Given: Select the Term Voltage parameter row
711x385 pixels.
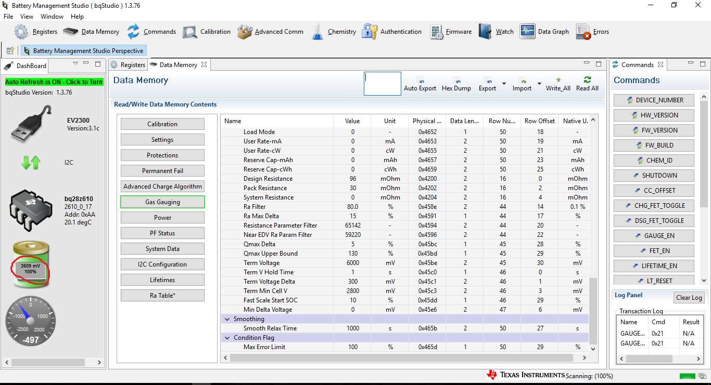Looking at the screenshot, I should pos(405,263).
